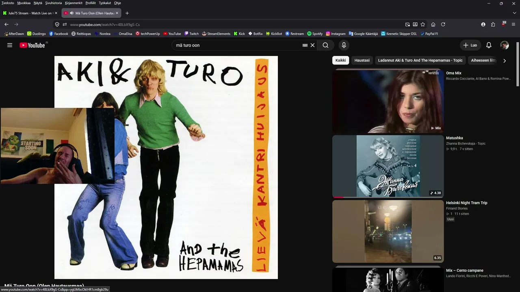Open the Ohje menu
The image size is (520, 292).
117,3
